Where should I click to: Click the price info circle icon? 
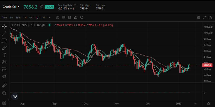[x=42, y=7]
